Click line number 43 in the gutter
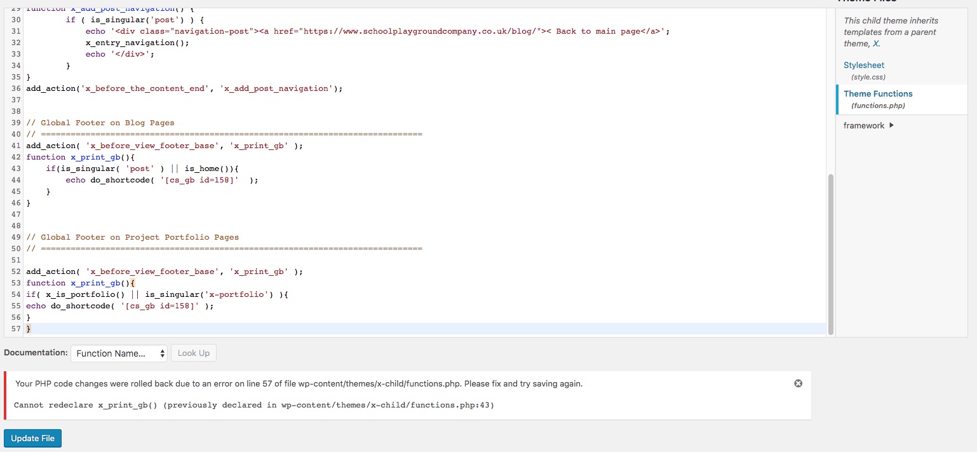The height and width of the screenshot is (452, 977). coord(15,168)
